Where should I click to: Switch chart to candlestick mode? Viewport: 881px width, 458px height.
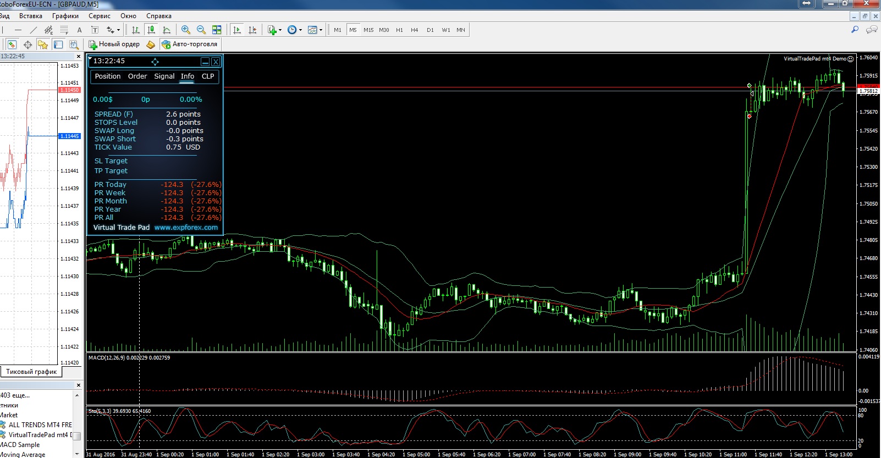pyautogui.click(x=151, y=30)
